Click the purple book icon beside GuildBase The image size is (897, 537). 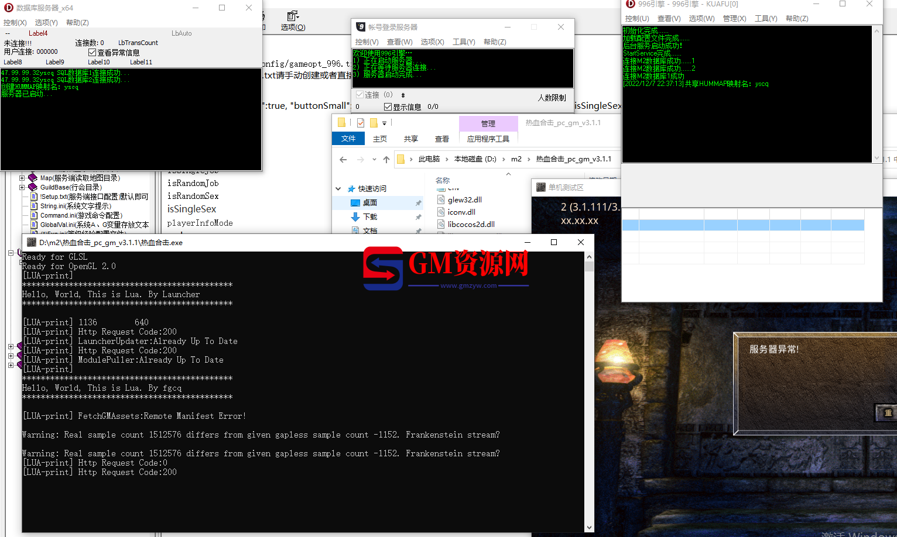(33, 187)
